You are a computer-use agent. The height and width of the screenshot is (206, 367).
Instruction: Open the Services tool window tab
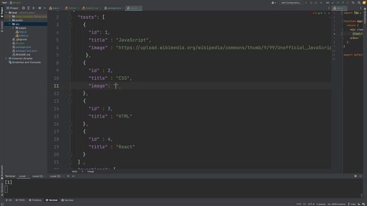(67, 200)
